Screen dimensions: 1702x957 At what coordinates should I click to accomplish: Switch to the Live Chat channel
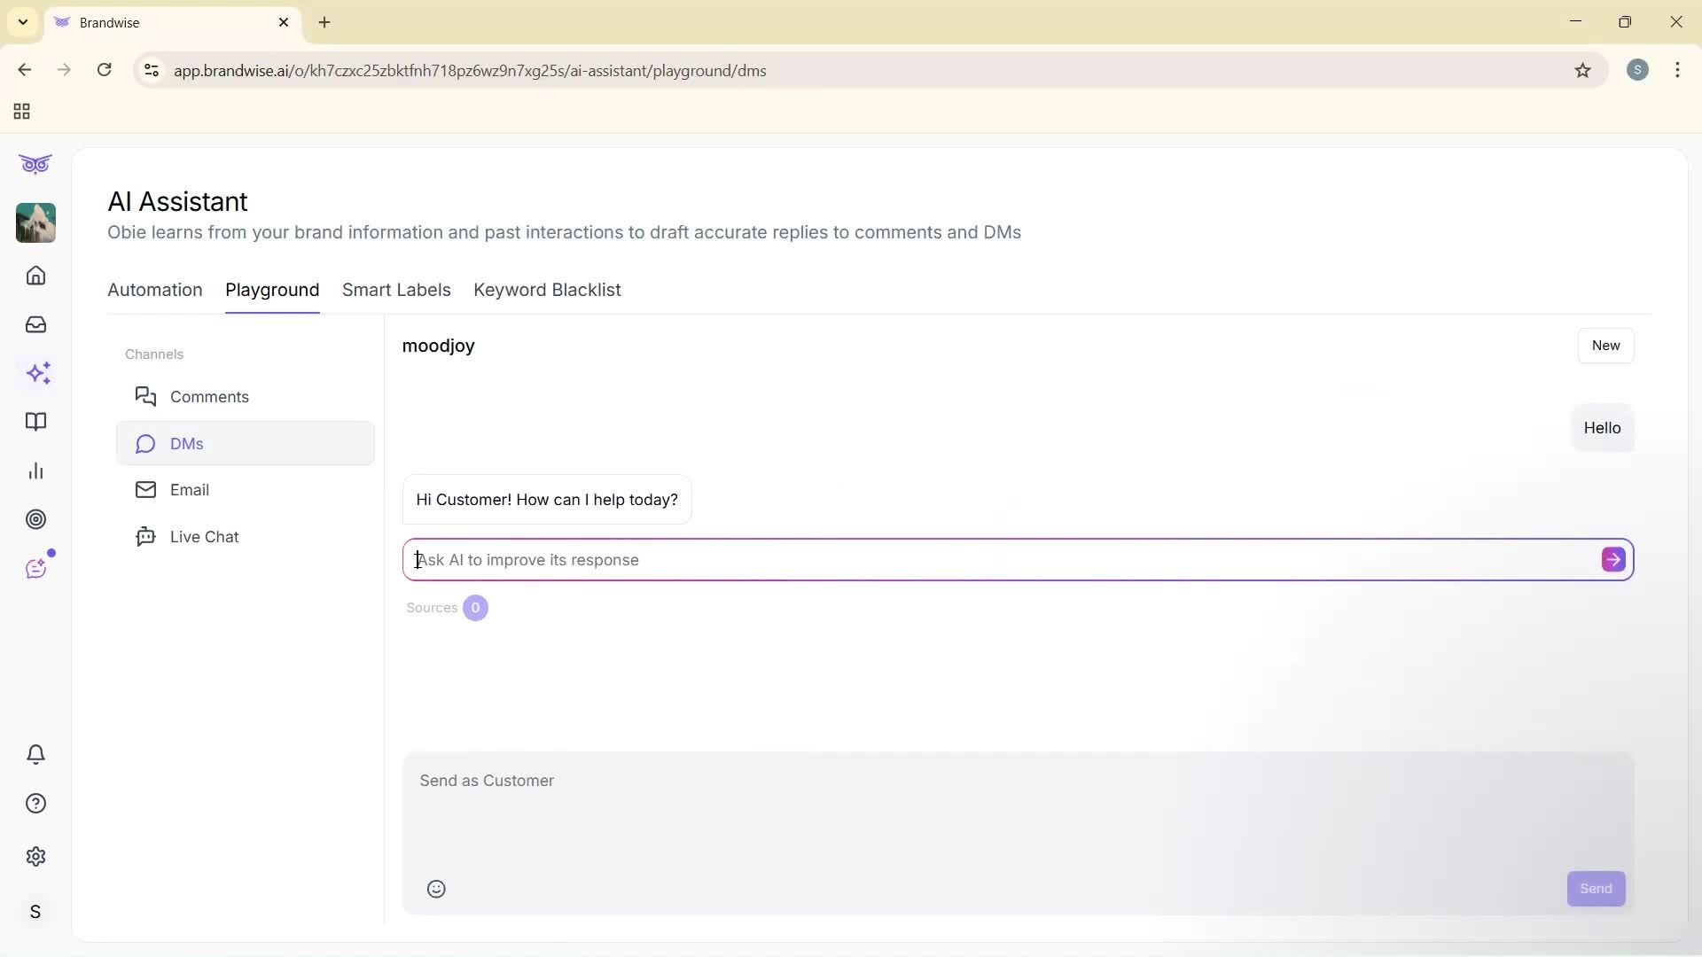click(205, 536)
